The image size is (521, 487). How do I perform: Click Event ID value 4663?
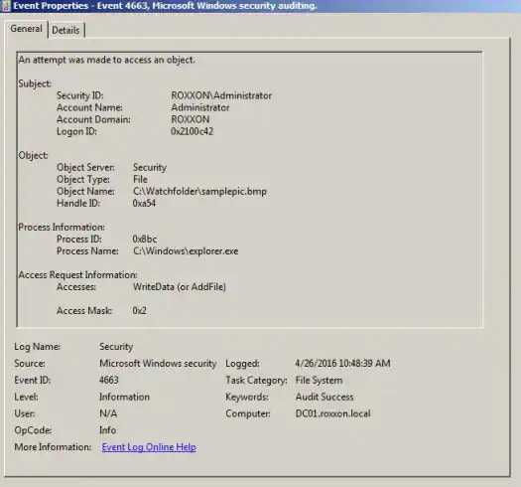[x=109, y=380]
